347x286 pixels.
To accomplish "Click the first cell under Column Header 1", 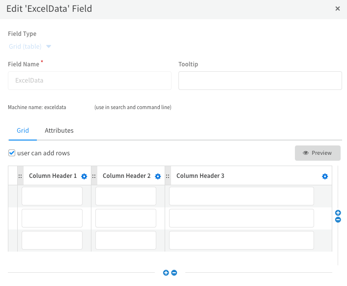I will click(x=52, y=196).
